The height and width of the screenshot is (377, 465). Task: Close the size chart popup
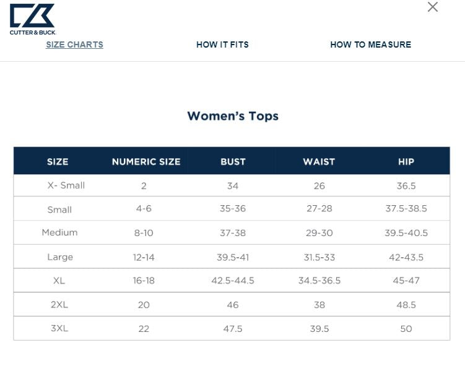(x=433, y=7)
